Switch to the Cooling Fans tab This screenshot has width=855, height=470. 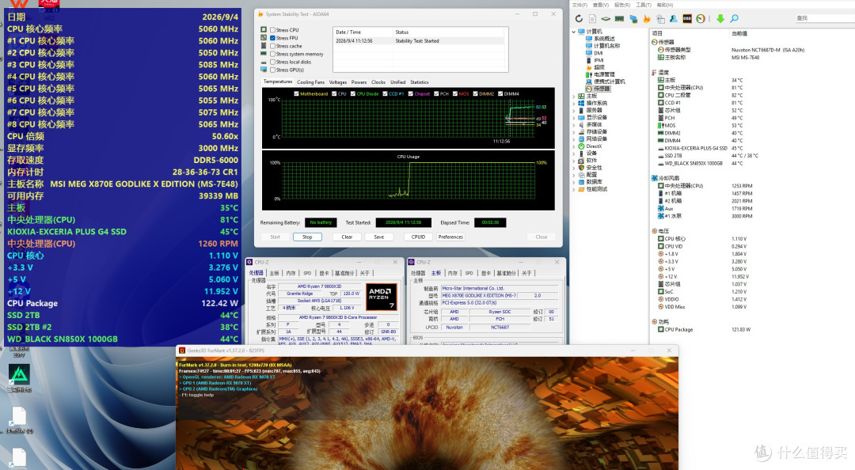point(310,82)
